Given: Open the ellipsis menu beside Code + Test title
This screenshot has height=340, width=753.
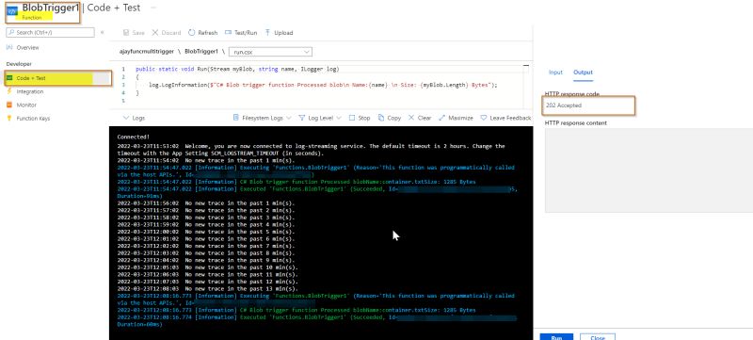Looking at the screenshot, I should pos(153,8).
